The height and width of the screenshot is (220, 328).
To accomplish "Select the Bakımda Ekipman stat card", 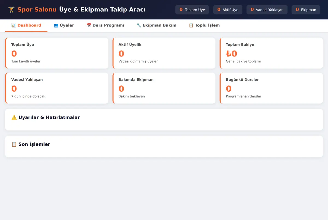I will click(x=164, y=88).
